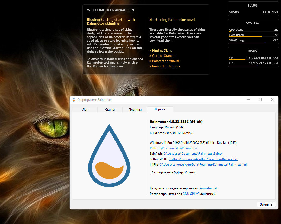Click the Rainmeter Forums link
This screenshot has width=281, height=224.
click(x=166, y=66)
